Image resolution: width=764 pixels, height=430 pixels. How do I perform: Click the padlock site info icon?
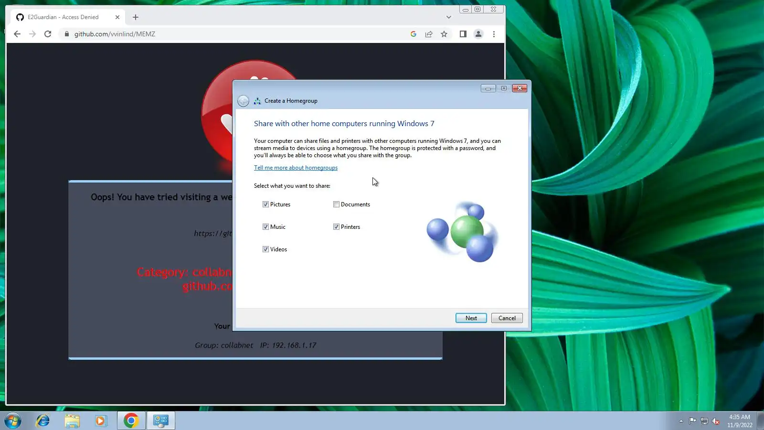click(66, 34)
